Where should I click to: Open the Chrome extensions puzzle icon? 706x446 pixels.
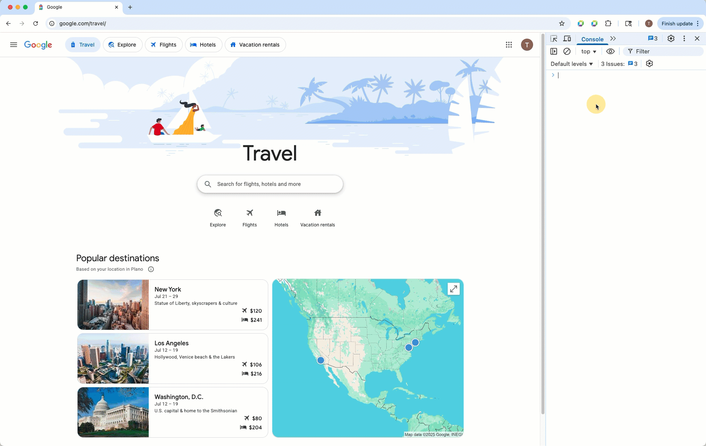(608, 23)
